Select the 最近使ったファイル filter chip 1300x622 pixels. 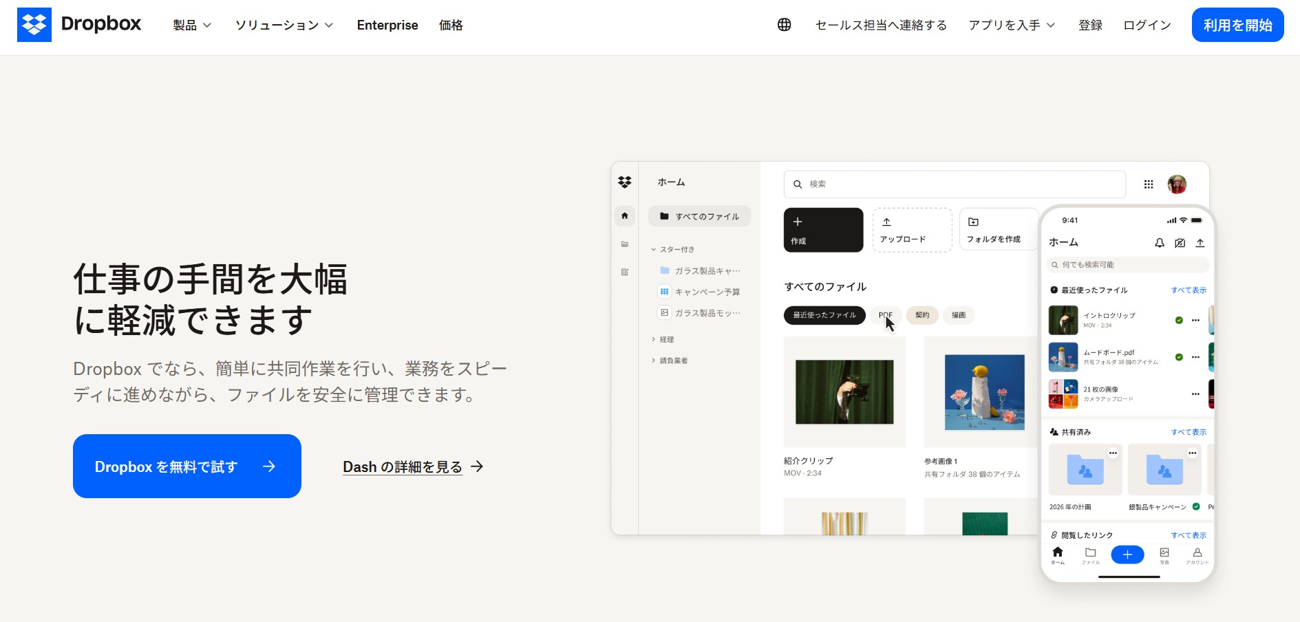tap(824, 315)
